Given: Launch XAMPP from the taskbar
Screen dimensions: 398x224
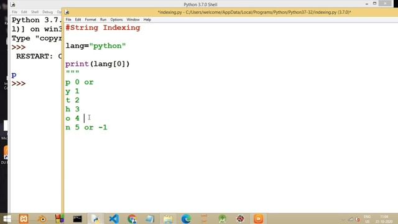Looking at the screenshot, I should click(x=24, y=218).
